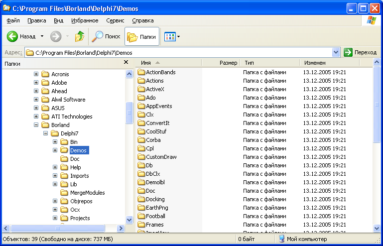
Task: Select Objrepos folder in tree
Action: [81, 201]
